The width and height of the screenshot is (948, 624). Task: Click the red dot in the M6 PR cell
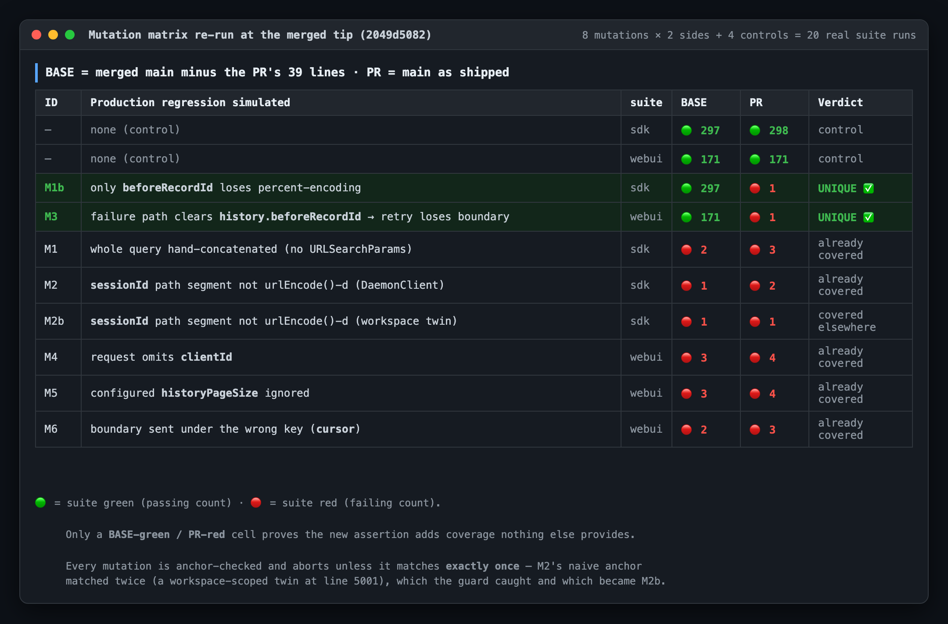(x=755, y=430)
